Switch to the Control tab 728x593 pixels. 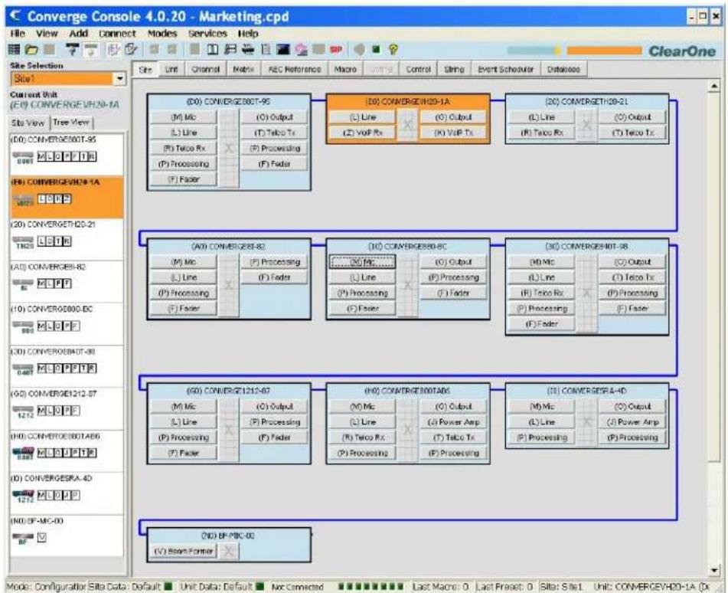418,69
